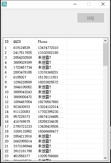Screen dimensions: 111x163
Task: Click the vertical scrollbar thumb
Action: pos(105,54)
